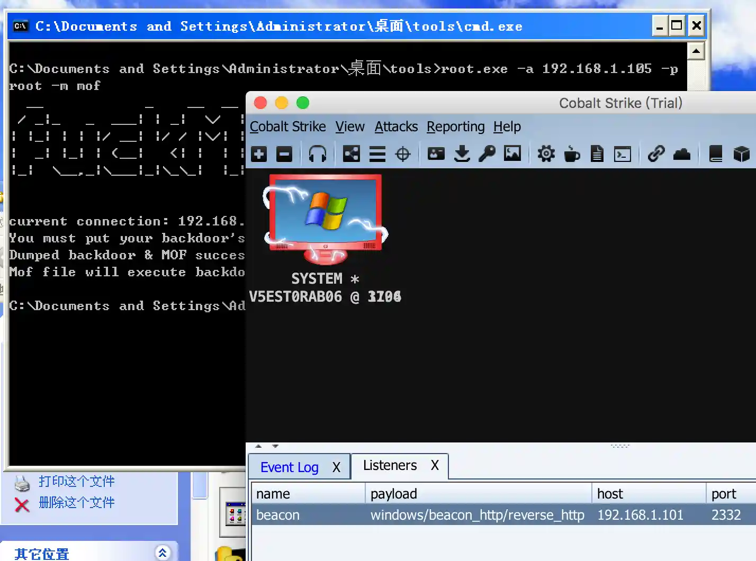Switch to pivot graph view icon
The image size is (756, 561).
[352, 154]
